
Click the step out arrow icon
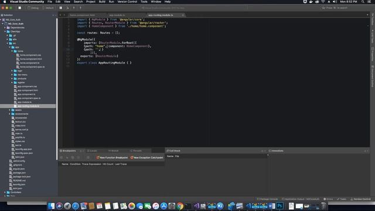click(x=80, y=8)
